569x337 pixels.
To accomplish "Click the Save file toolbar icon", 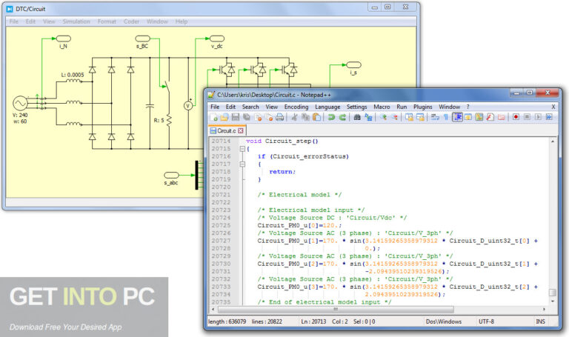I will (x=236, y=117).
